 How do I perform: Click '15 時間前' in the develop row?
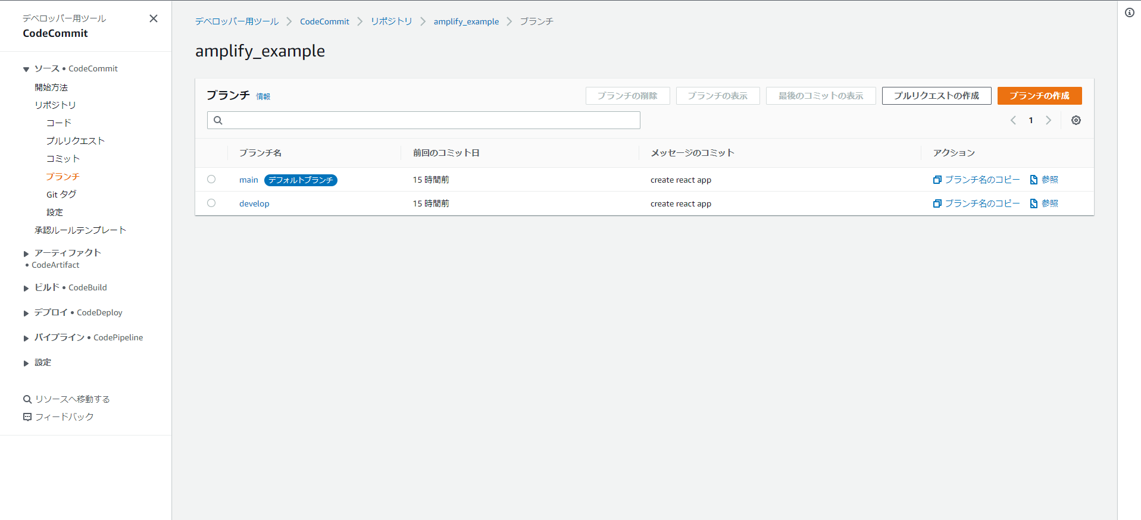(x=431, y=203)
